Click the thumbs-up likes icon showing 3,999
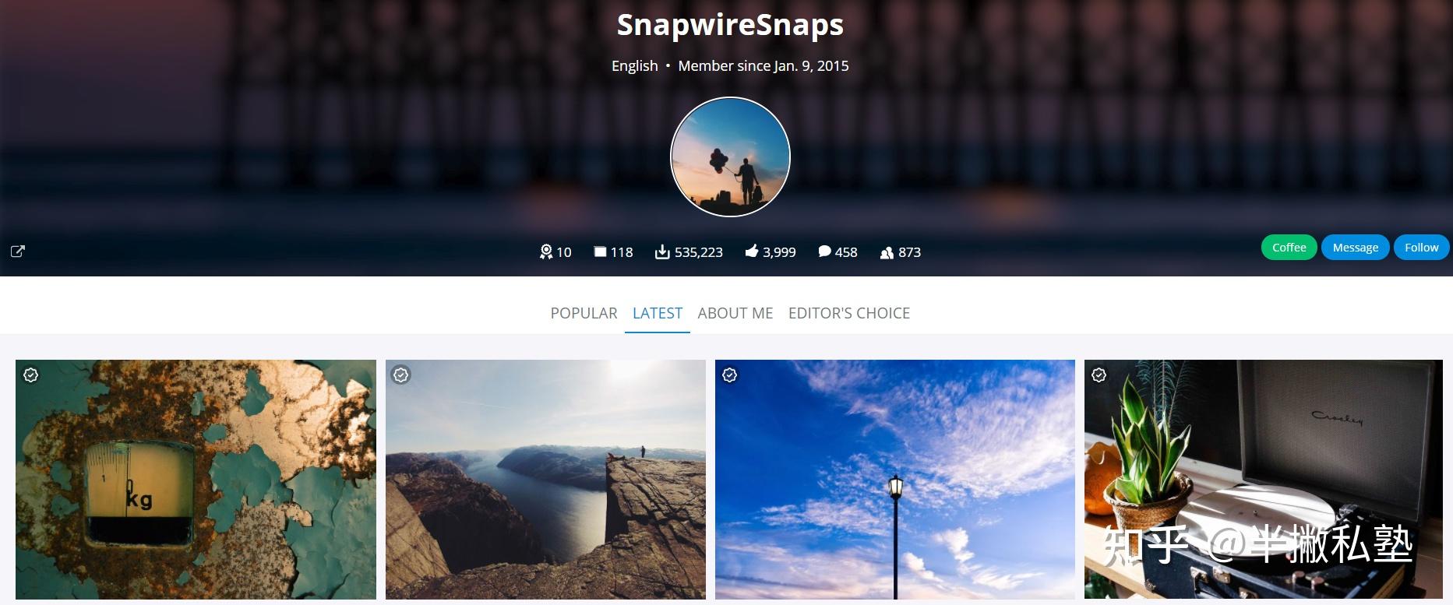The height and width of the screenshot is (605, 1453). [x=752, y=251]
